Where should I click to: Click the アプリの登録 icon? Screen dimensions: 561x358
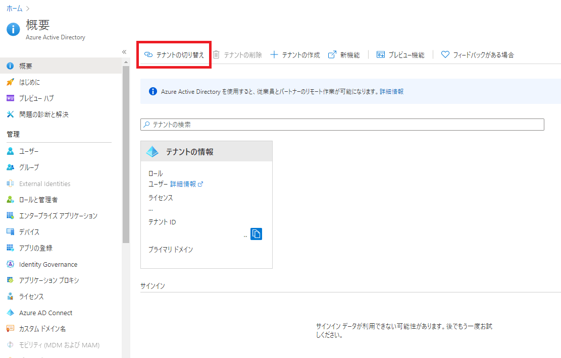pyautogui.click(x=11, y=248)
